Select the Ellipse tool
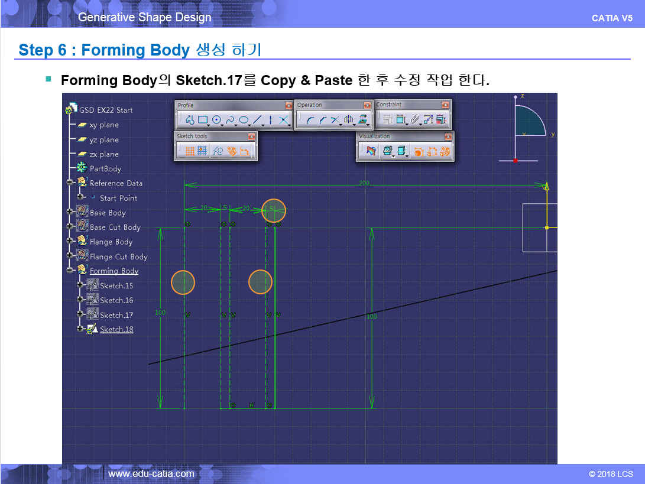 (x=243, y=120)
